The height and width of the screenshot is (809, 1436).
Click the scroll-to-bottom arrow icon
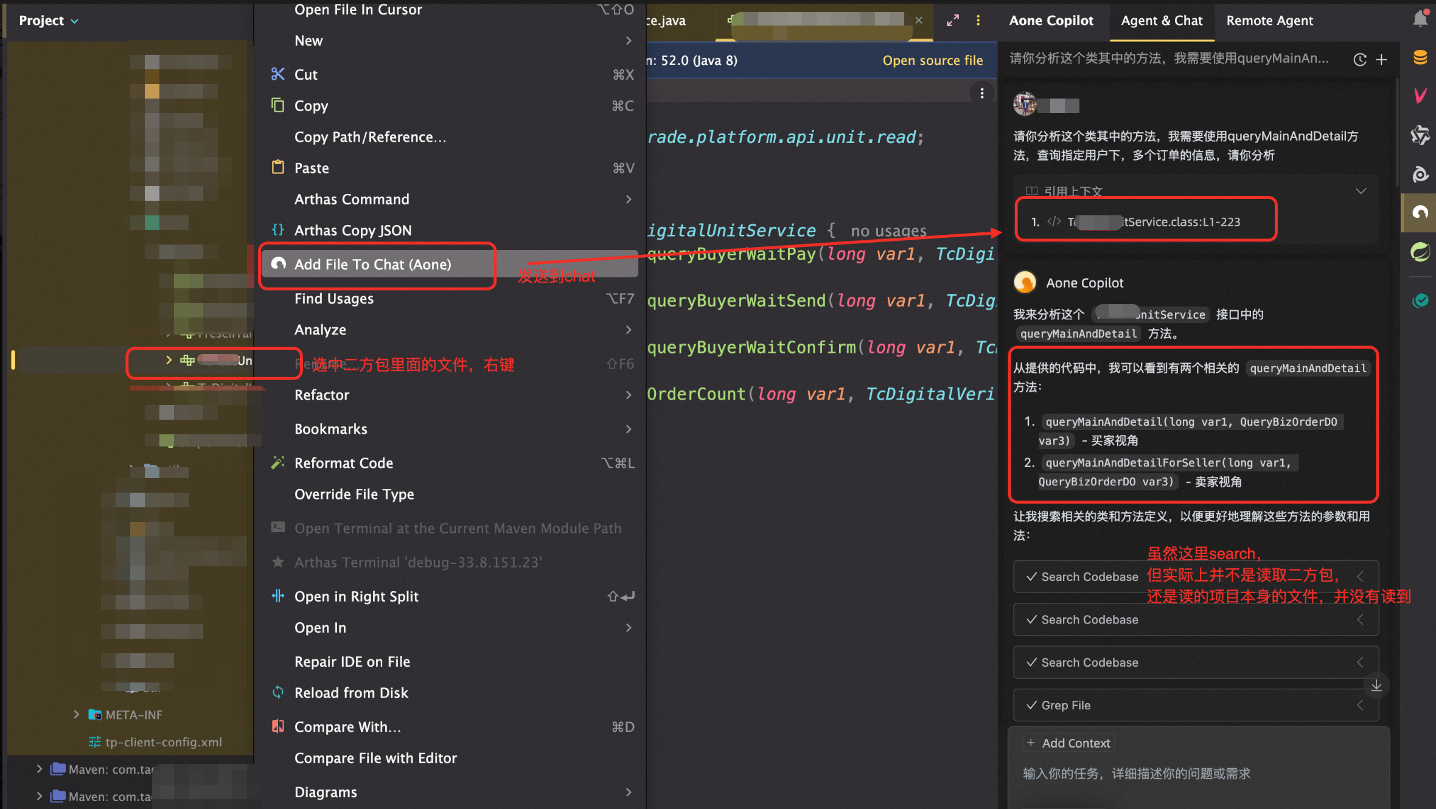pos(1376,686)
